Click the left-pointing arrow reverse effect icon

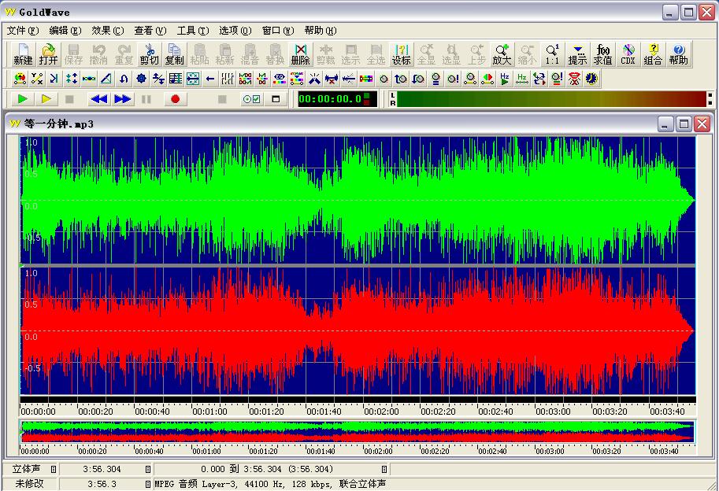tap(210, 79)
